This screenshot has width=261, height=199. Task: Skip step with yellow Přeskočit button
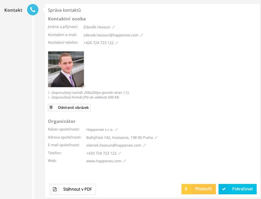(199, 189)
